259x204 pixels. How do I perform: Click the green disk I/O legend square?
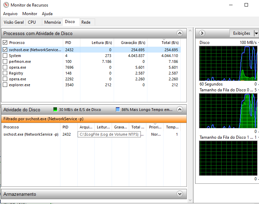tap(55, 109)
